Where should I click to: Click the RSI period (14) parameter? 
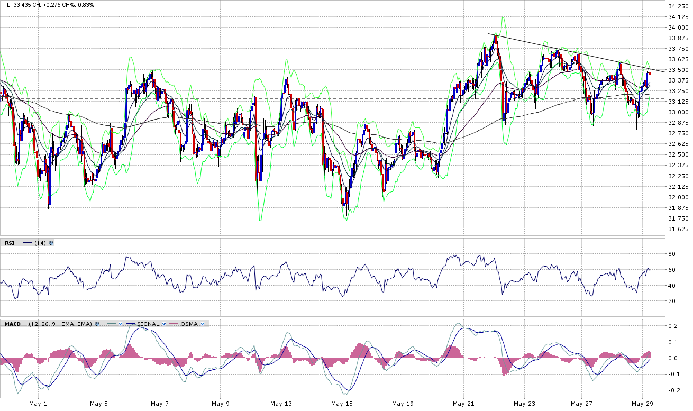(40, 243)
